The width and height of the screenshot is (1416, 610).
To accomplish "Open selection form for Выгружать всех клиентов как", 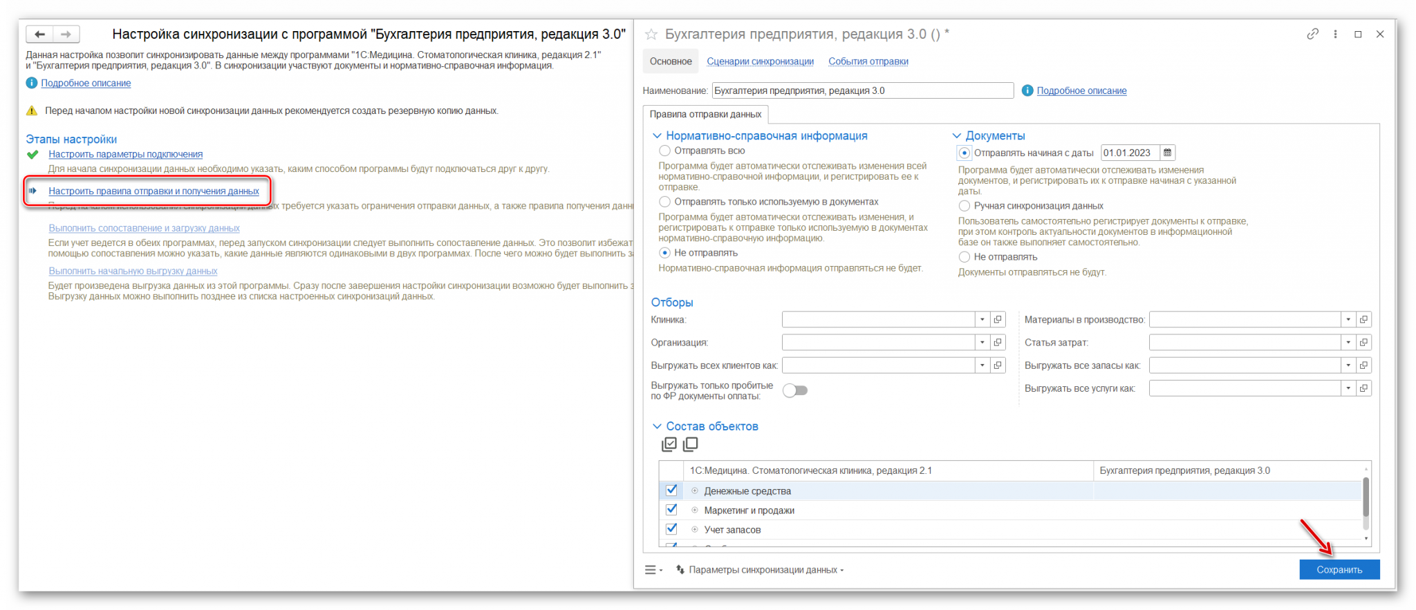I will tap(998, 365).
